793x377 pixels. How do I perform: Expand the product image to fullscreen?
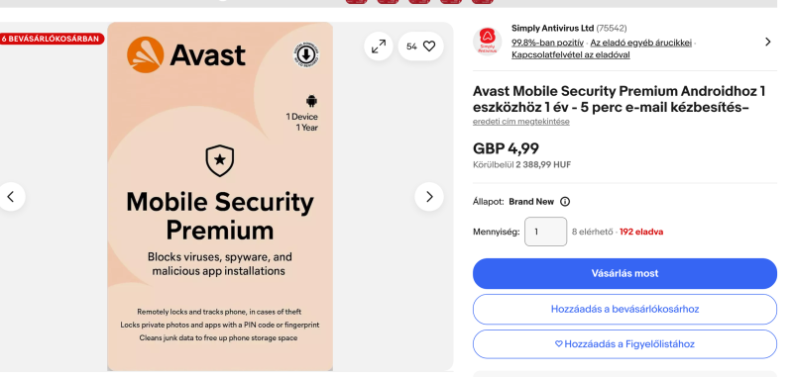pyautogui.click(x=379, y=47)
